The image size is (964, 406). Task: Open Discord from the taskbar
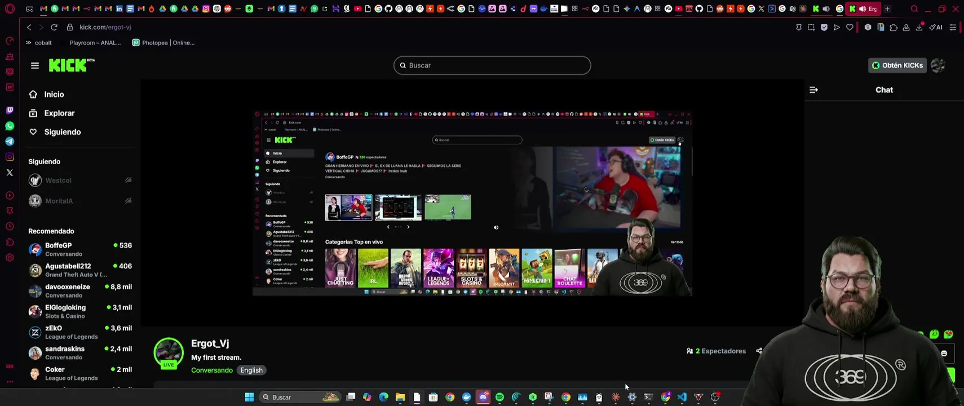click(x=483, y=397)
